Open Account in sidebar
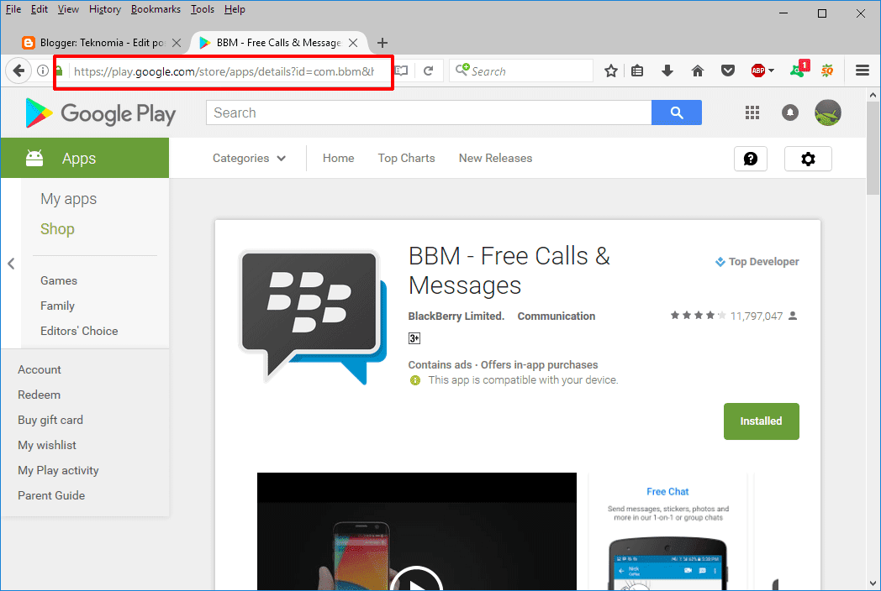Viewport: 881px width, 591px height. point(40,370)
